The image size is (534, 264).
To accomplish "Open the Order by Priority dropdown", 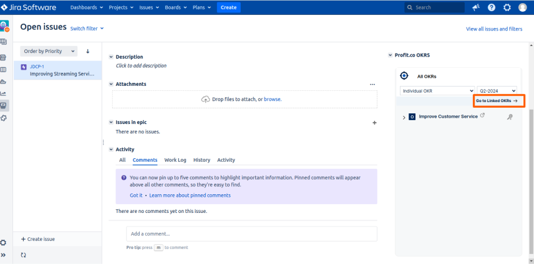I will [49, 51].
